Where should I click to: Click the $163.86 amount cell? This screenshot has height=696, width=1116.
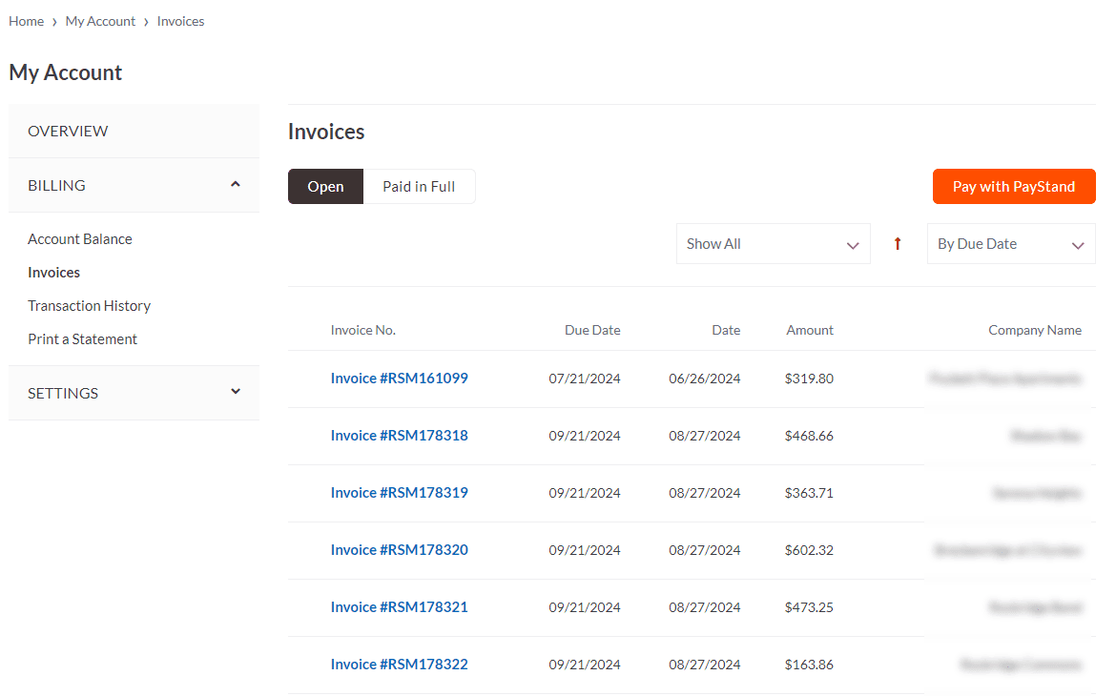[x=809, y=664]
